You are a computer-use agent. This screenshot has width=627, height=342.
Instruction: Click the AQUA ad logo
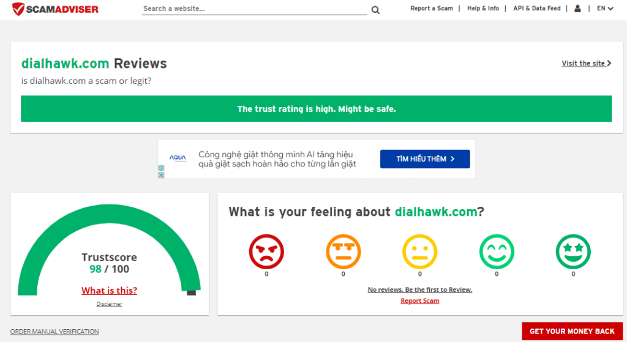(x=178, y=158)
